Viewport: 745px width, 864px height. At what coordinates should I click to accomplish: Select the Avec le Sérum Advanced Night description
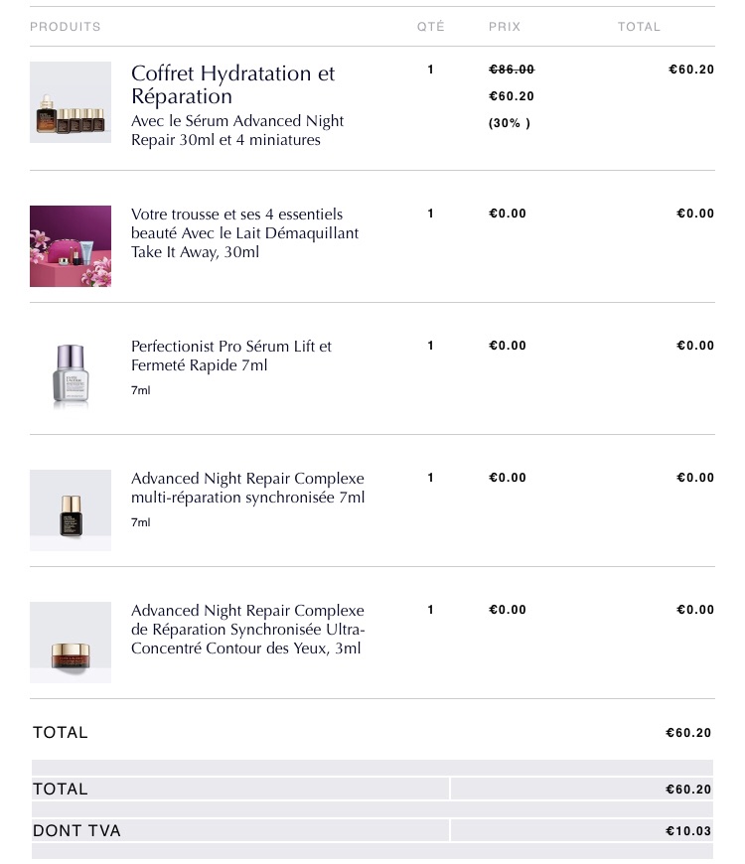pyautogui.click(x=237, y=130)
